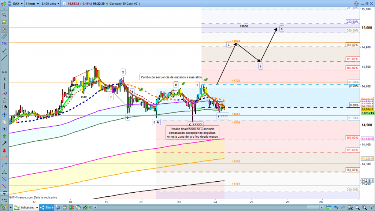Click the 'Cambio de secuencia de maximos' annotation
Viewport: 375px width, 211px height.
point(171,77)
